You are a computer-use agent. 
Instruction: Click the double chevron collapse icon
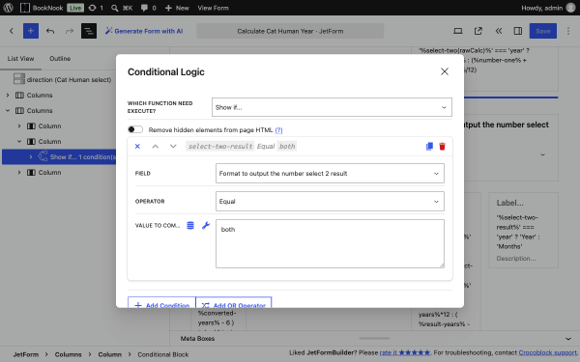[x=499, y=31]
